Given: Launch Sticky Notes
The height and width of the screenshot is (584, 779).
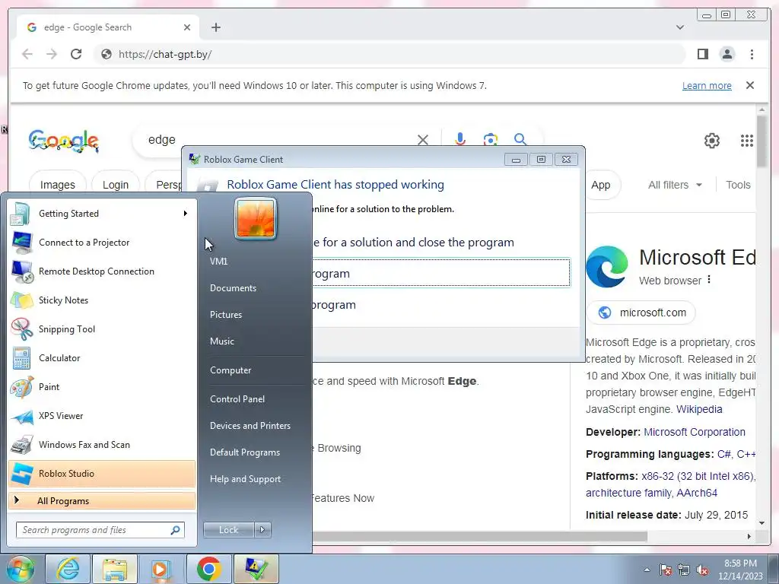Looking at the screenshot, I should click(102, 300).
